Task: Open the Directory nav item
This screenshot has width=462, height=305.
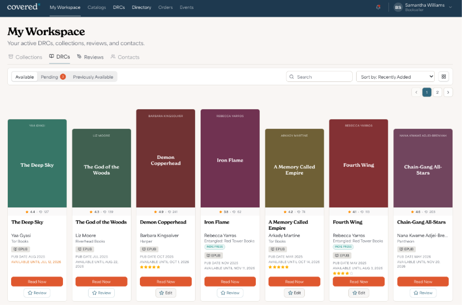Action: tap(142, 7)
